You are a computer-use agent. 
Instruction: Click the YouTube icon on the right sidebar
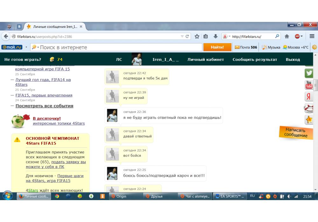[309, 85]
